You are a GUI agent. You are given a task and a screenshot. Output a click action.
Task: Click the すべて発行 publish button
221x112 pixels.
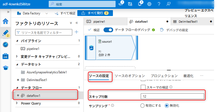[x=95, y=13]
